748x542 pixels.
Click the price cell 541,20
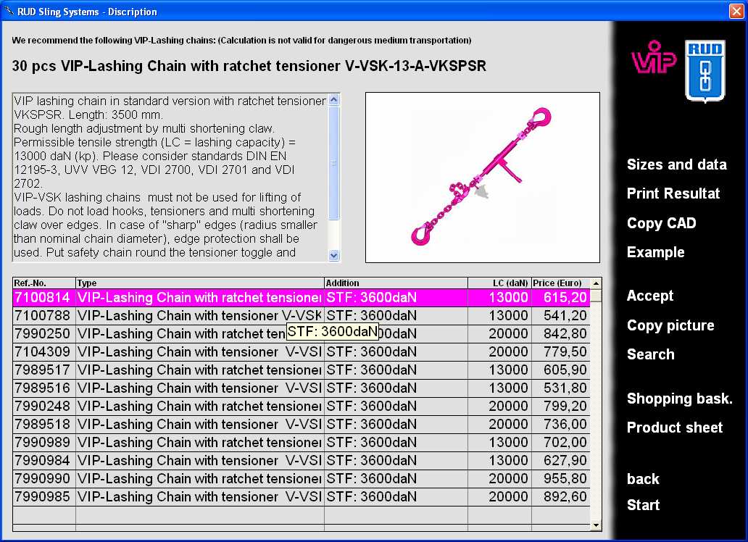[x=560, y=316]
